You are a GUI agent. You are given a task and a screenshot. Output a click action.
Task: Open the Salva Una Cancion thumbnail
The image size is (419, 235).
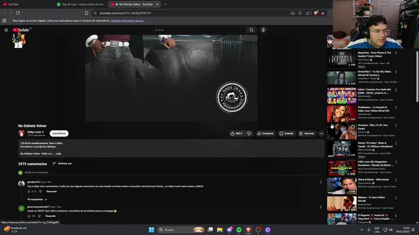point(342,95)
